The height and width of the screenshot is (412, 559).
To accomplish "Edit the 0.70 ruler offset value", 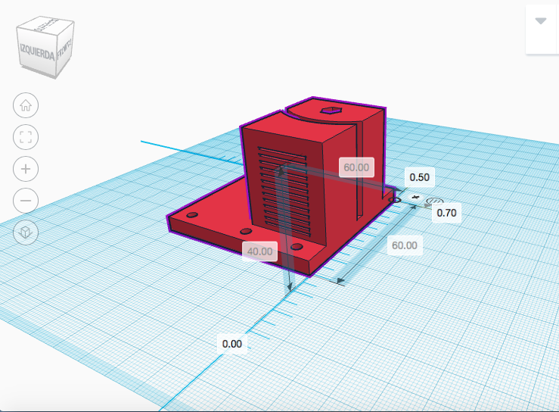I will 446,213.
